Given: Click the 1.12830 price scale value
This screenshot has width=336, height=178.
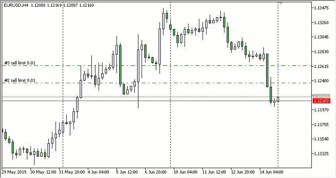Looking at the screenshot, I should (321, 52).
